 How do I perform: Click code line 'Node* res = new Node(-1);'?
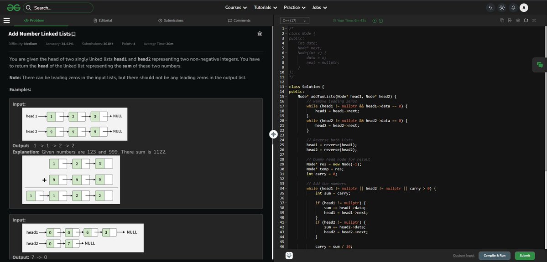tap(334, 164)
